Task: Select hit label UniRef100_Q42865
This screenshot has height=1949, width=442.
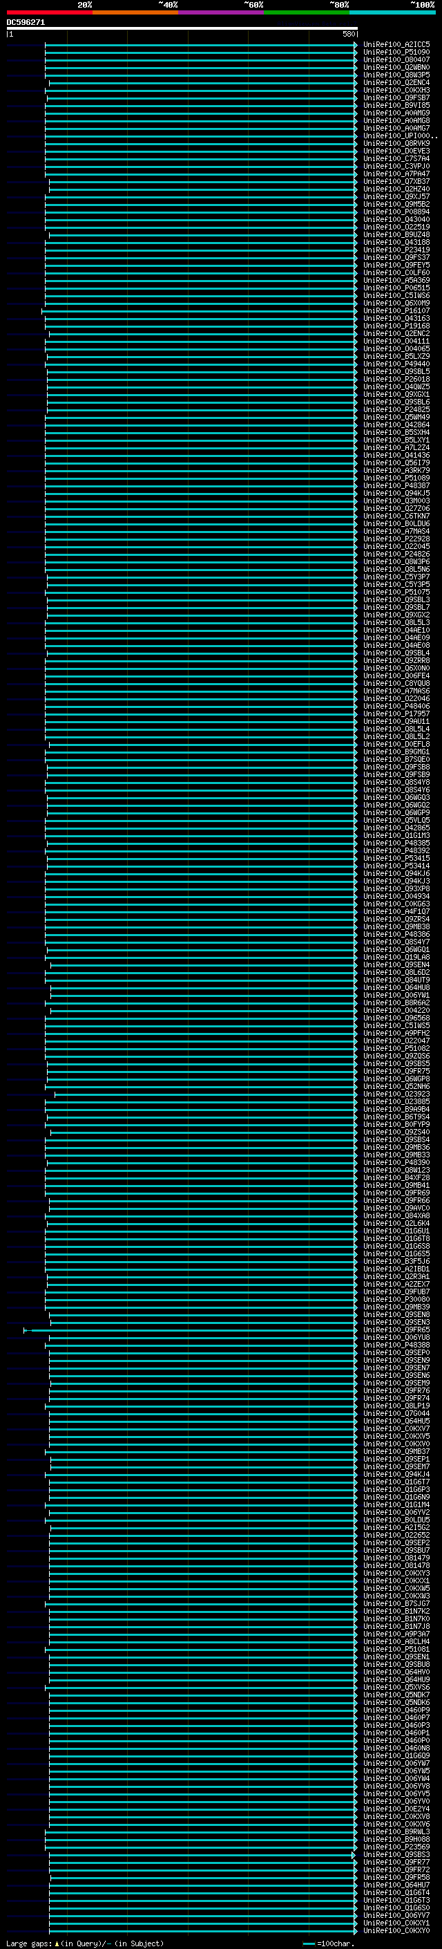Action: point(396,828)
